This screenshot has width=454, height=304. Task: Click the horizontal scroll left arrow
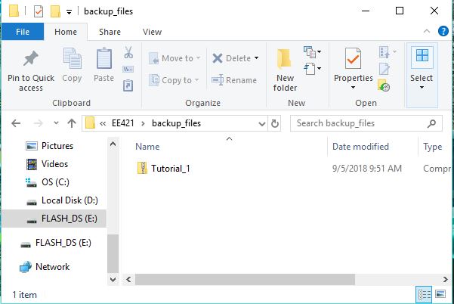[128, 279]
